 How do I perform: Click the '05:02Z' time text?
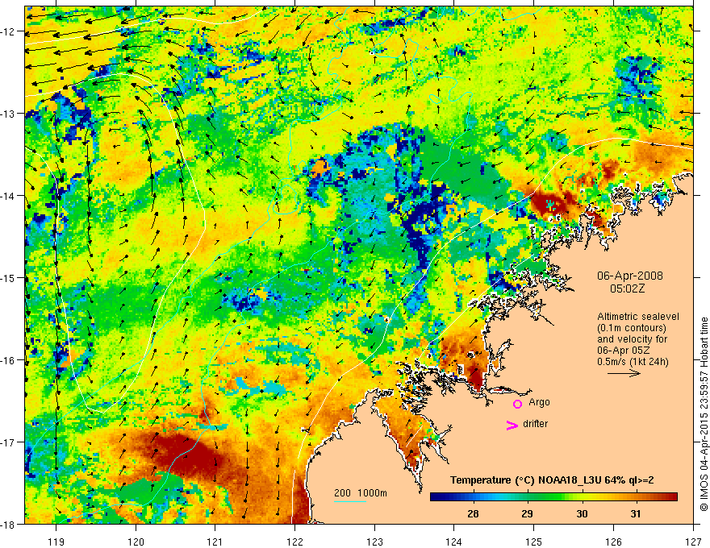coord(628,289)
